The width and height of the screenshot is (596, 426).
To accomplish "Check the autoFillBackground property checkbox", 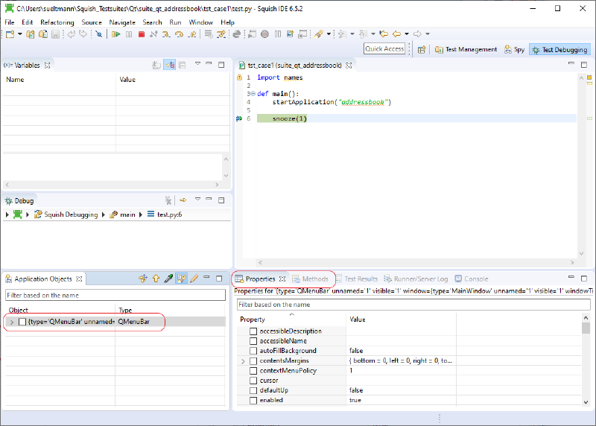I will coord(253,351).
